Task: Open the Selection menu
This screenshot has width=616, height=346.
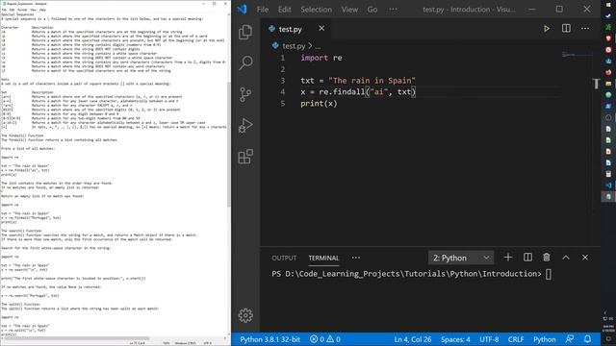Action: [317, 10]
